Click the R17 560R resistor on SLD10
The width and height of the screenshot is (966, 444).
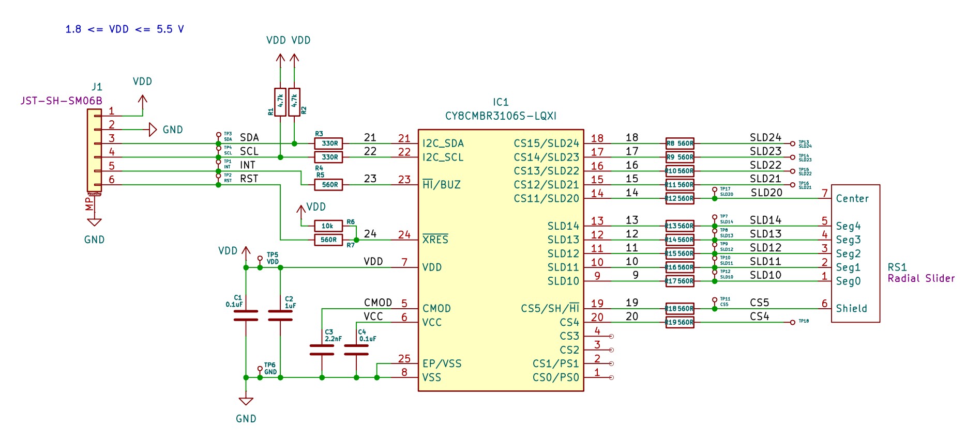(x=680, y=281)
